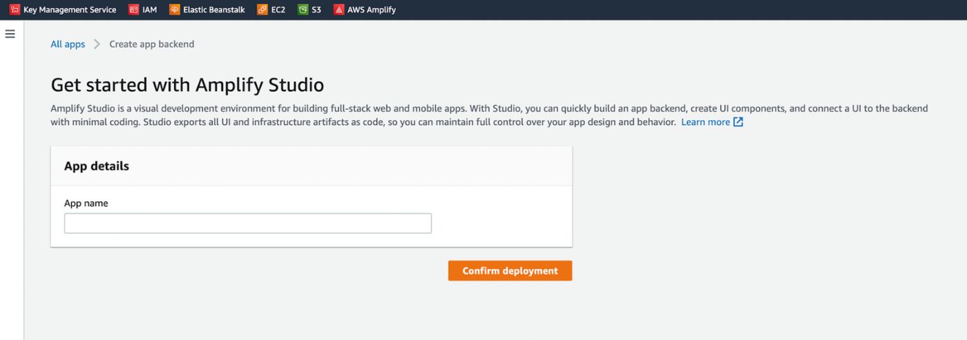Open the Key Management Service bookmark label
This screenshot has height=340, width=967.
click(70, 10)
